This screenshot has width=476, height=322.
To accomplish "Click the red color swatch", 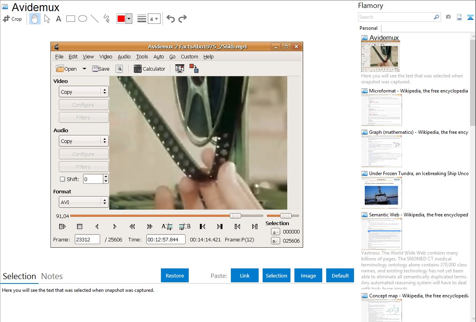I will 121,19.
